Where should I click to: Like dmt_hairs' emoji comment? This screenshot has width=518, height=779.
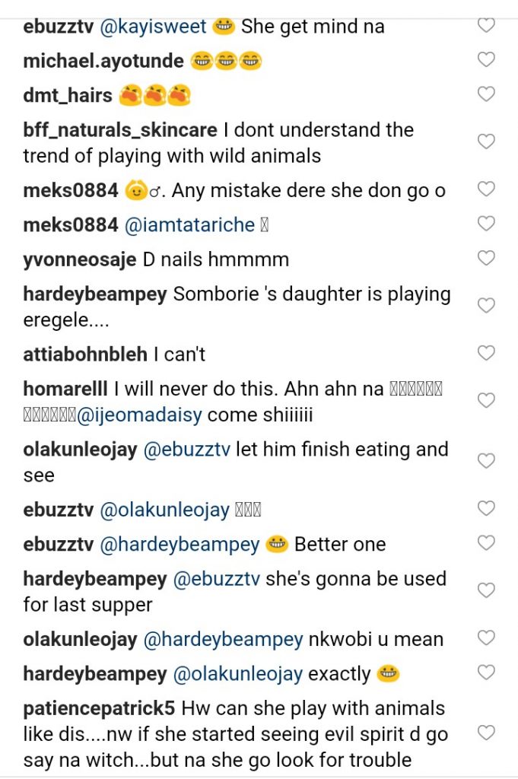[x=485, y=95]
